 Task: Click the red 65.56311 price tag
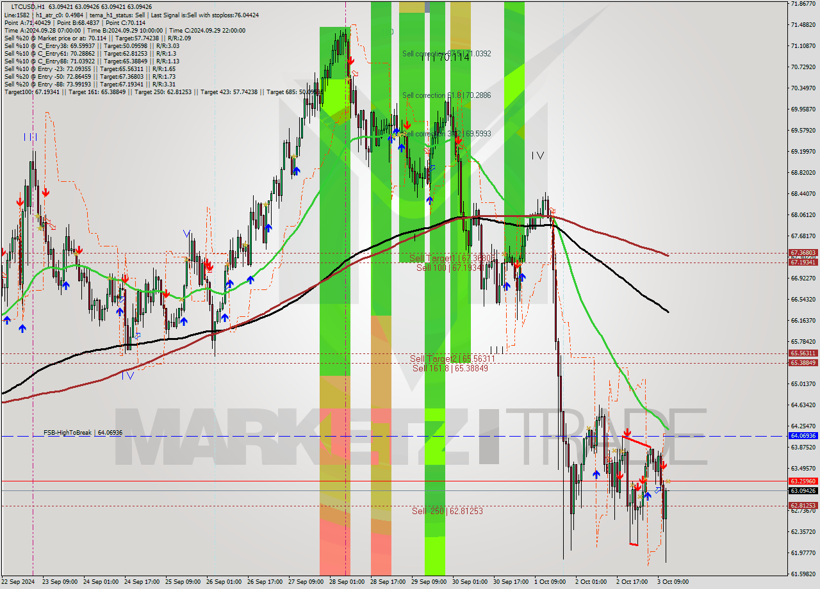(803, 353)
